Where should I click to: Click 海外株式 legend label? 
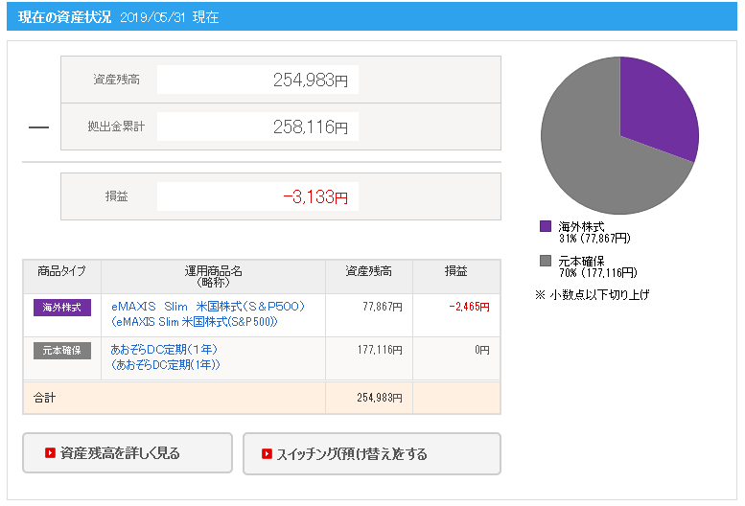(582, 226)
